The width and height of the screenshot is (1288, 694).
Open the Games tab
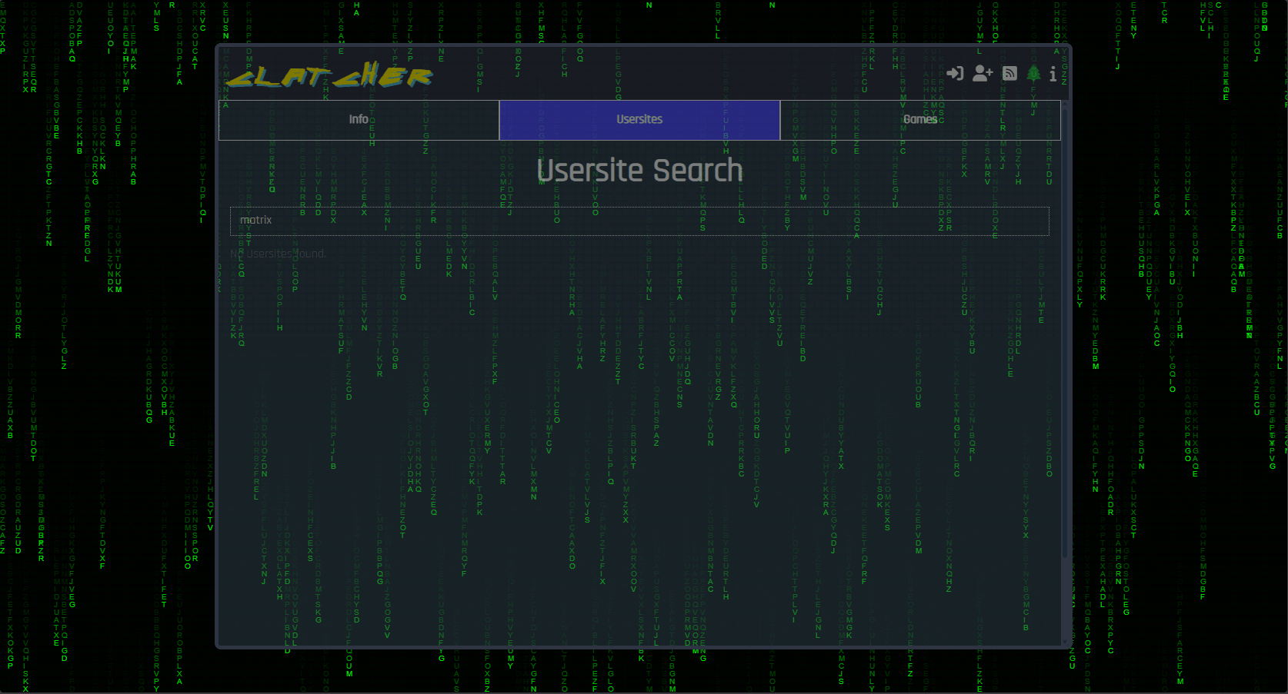tap(920, 120)
